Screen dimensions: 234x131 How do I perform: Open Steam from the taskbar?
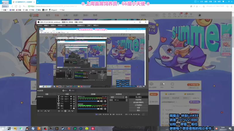point(63,128)
